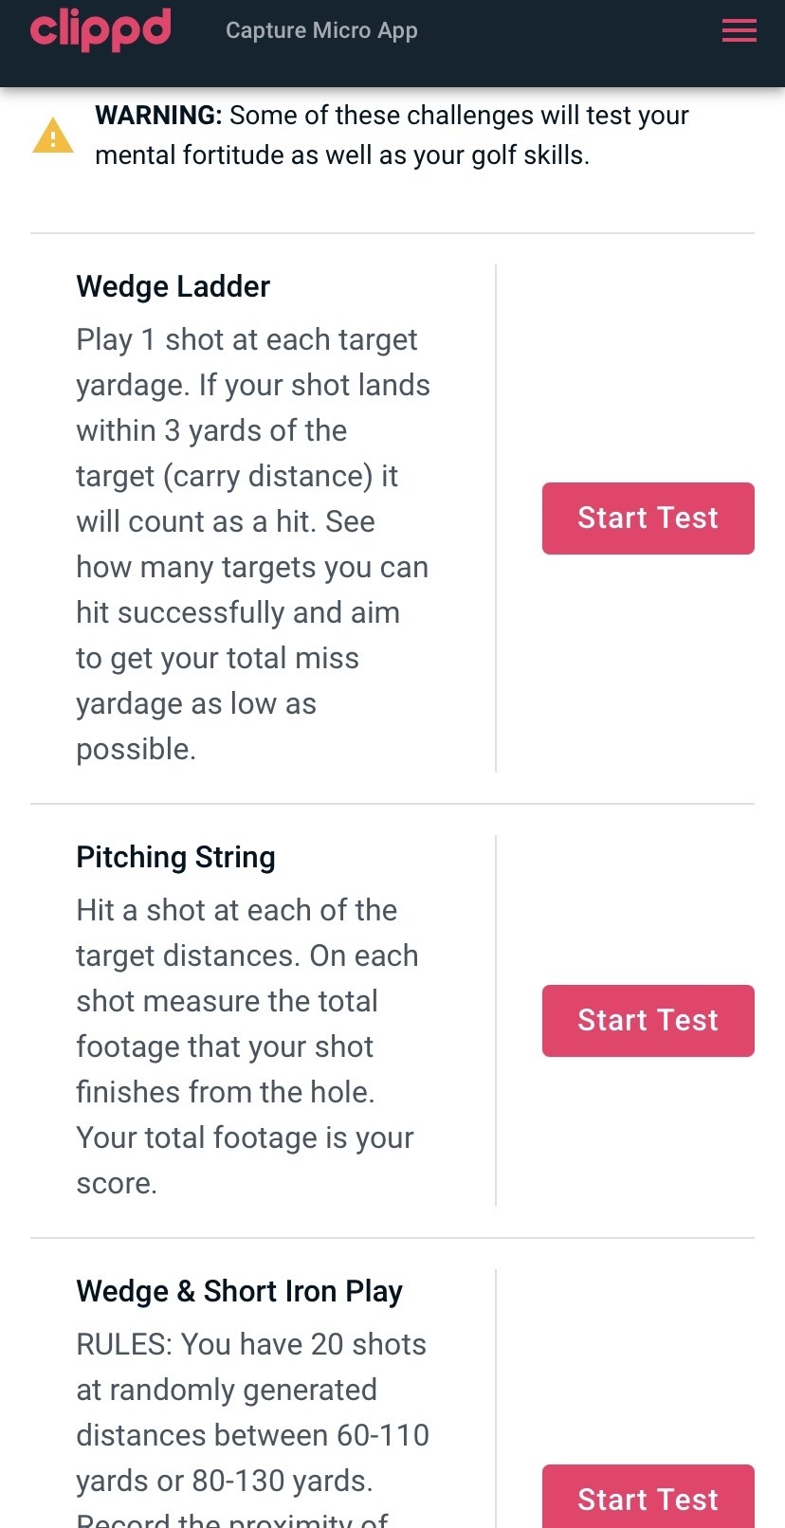This screenshot has width=785, height=1528.
Task: Click the Wedge & Short Iron Play rules text
Action: pyautogui.click(x=252, y=1412)
